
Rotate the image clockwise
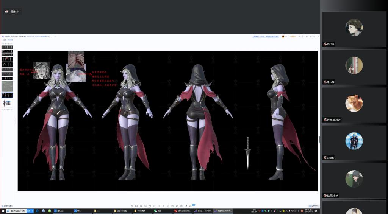pyautogui.click(x=154, y=206)
